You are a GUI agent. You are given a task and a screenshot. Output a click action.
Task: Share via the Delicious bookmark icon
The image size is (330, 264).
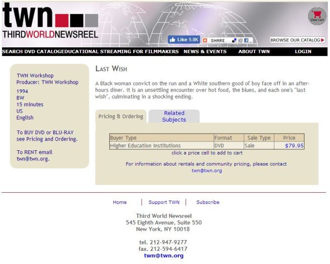pos(234,41)
